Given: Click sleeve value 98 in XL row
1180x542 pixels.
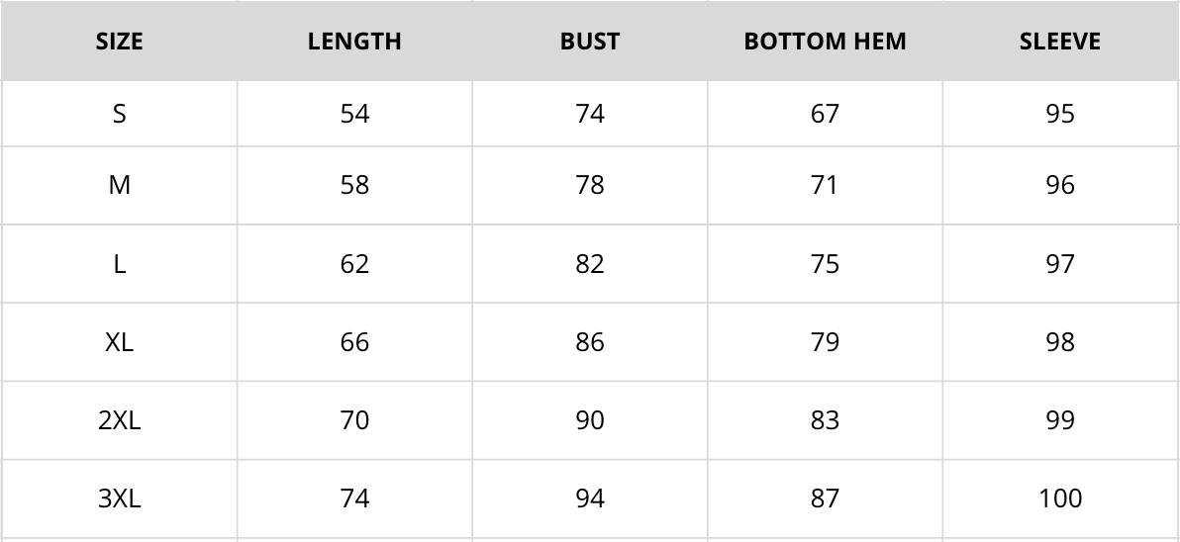Looking at the screenshot, I should pos(1060,342).
